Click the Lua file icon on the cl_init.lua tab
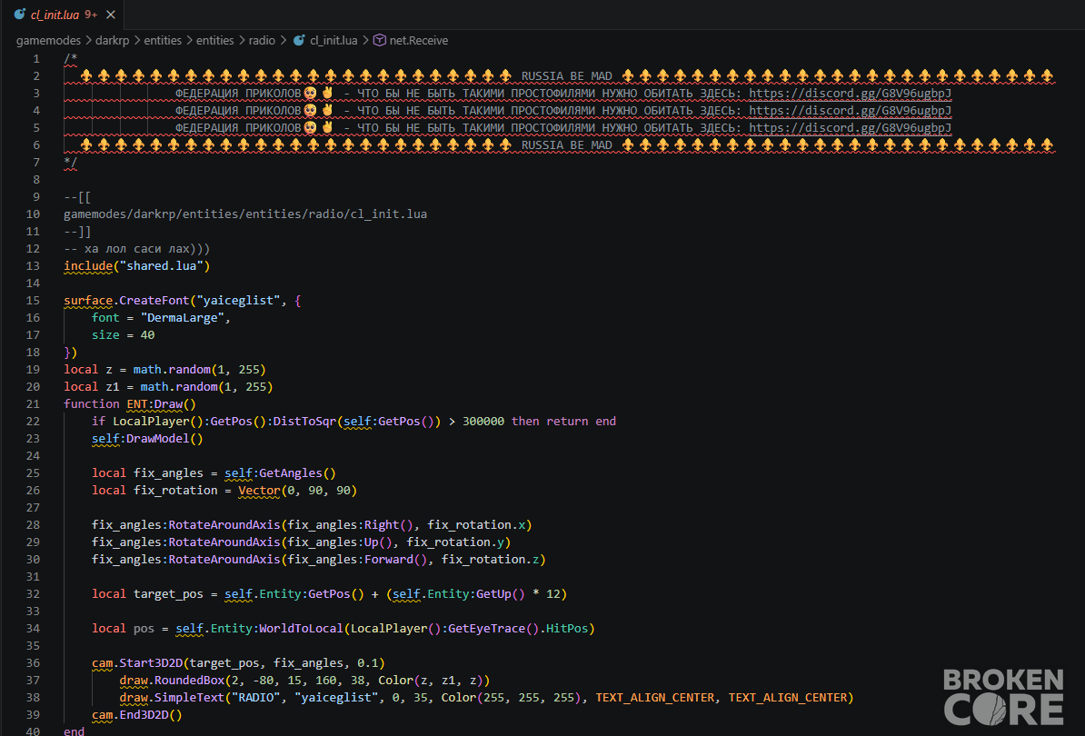This screenshot has width=1085, height=736. tap(19, 14)
